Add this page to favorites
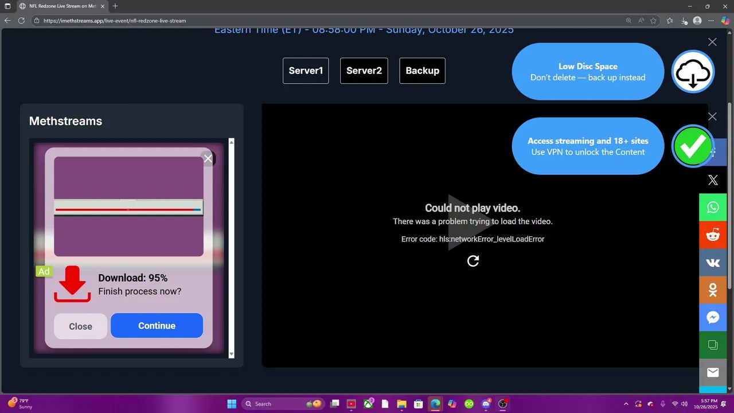Viewport: 734px width, 413px height. click(654, 21)
